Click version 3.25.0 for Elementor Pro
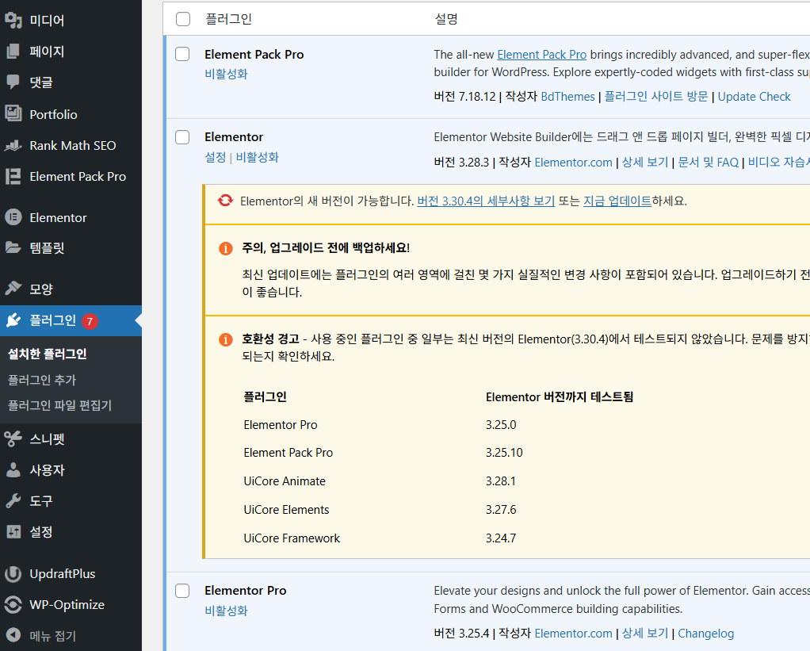This screenshot has height=651, width=810. (x=501, y=425)
